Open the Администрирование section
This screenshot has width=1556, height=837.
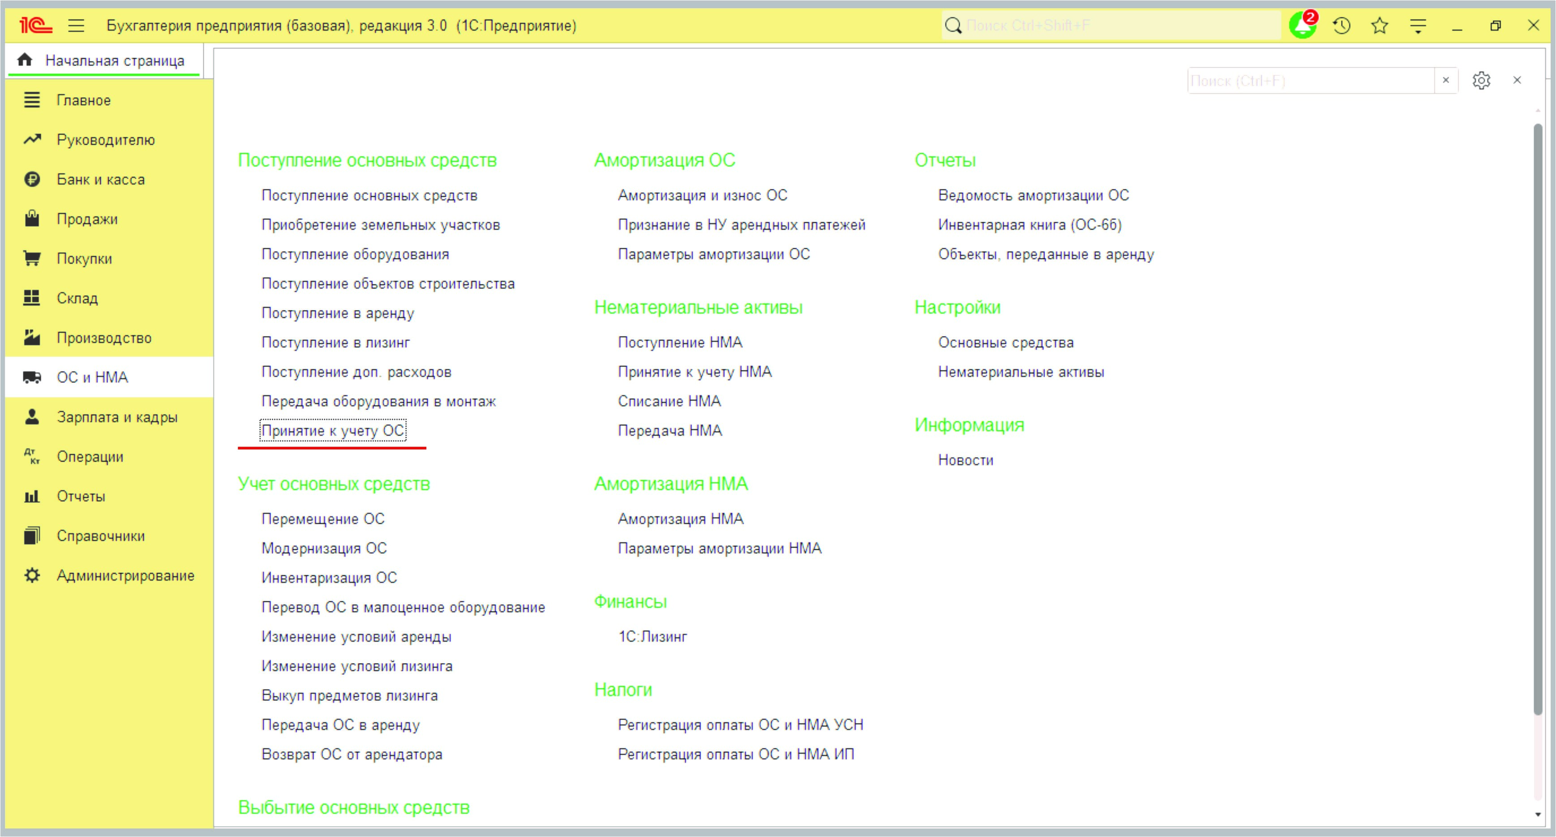[x=125, y=575]
